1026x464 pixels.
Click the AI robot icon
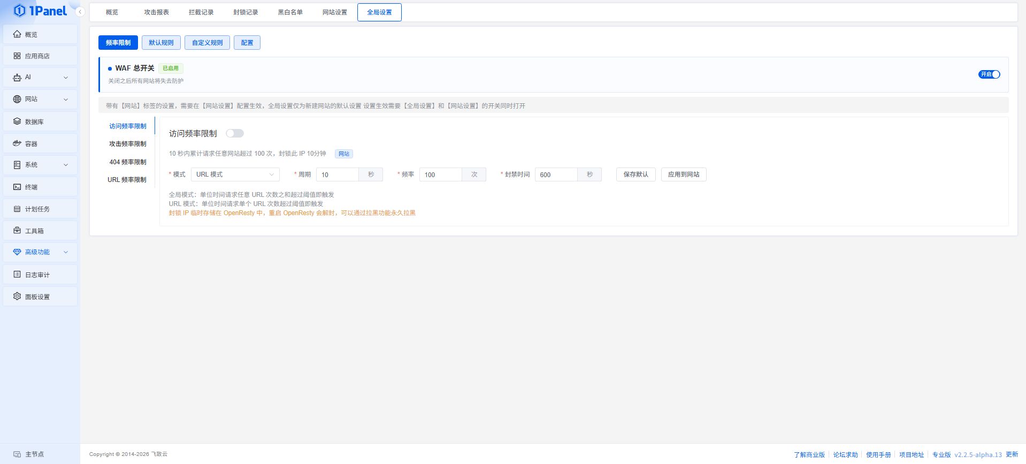pyautogui.click(x=17, y=78)
